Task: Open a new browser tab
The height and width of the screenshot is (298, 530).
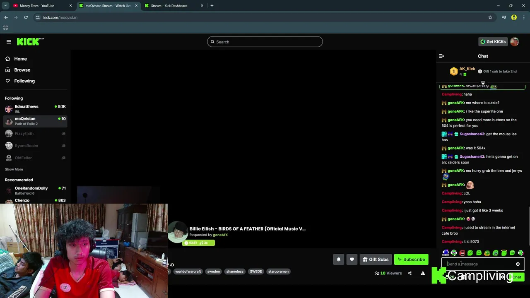Action: (x=212, y=6)
